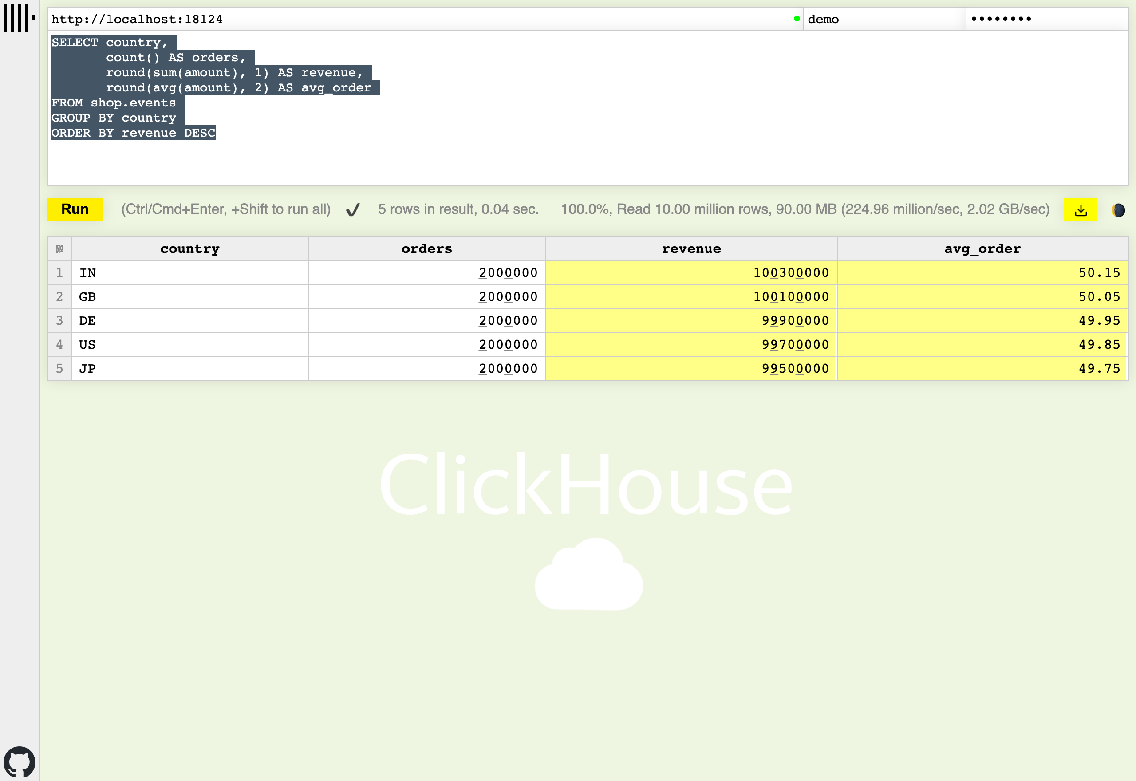Select avg_order value 50.15

982,272
